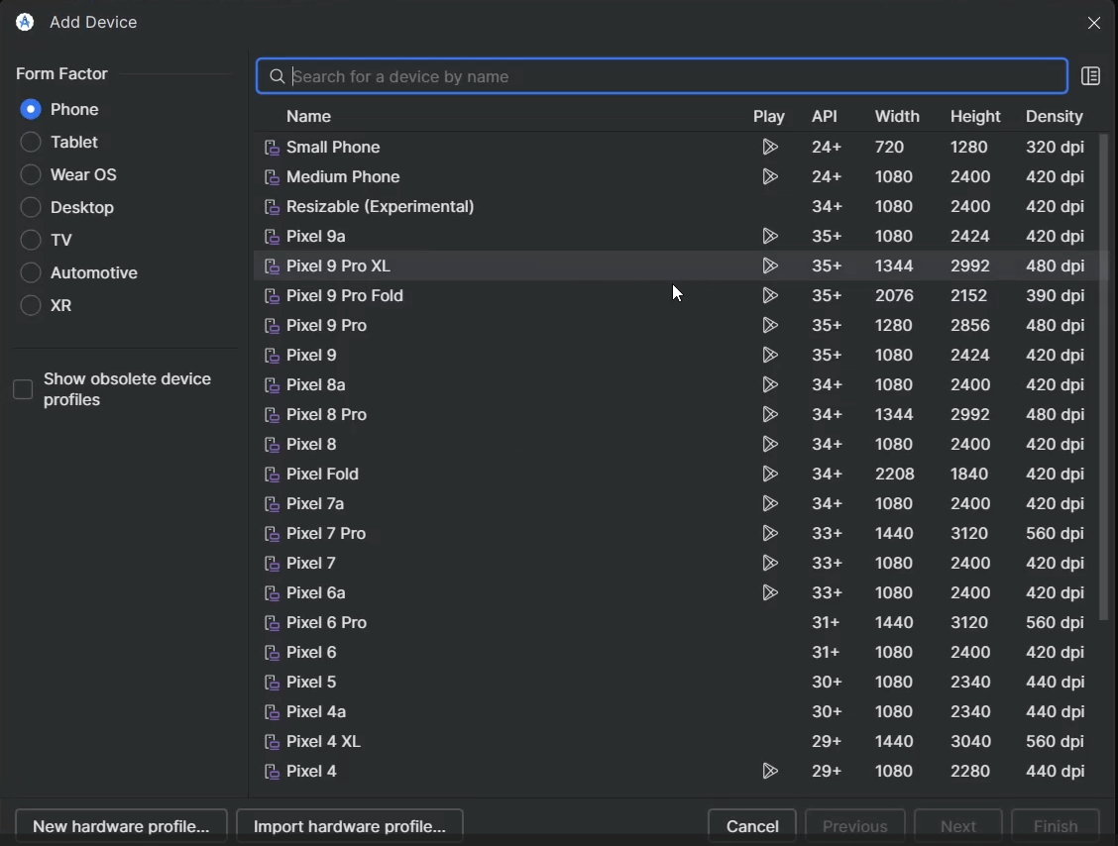This screenshot has width=1118, height=846.
Task: Select the Tablet form factor
Action: 31,142
